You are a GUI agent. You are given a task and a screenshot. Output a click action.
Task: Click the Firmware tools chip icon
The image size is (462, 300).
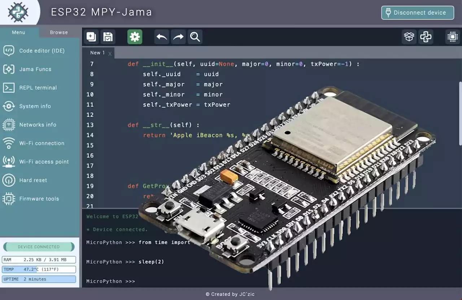(x=9, y=199)
